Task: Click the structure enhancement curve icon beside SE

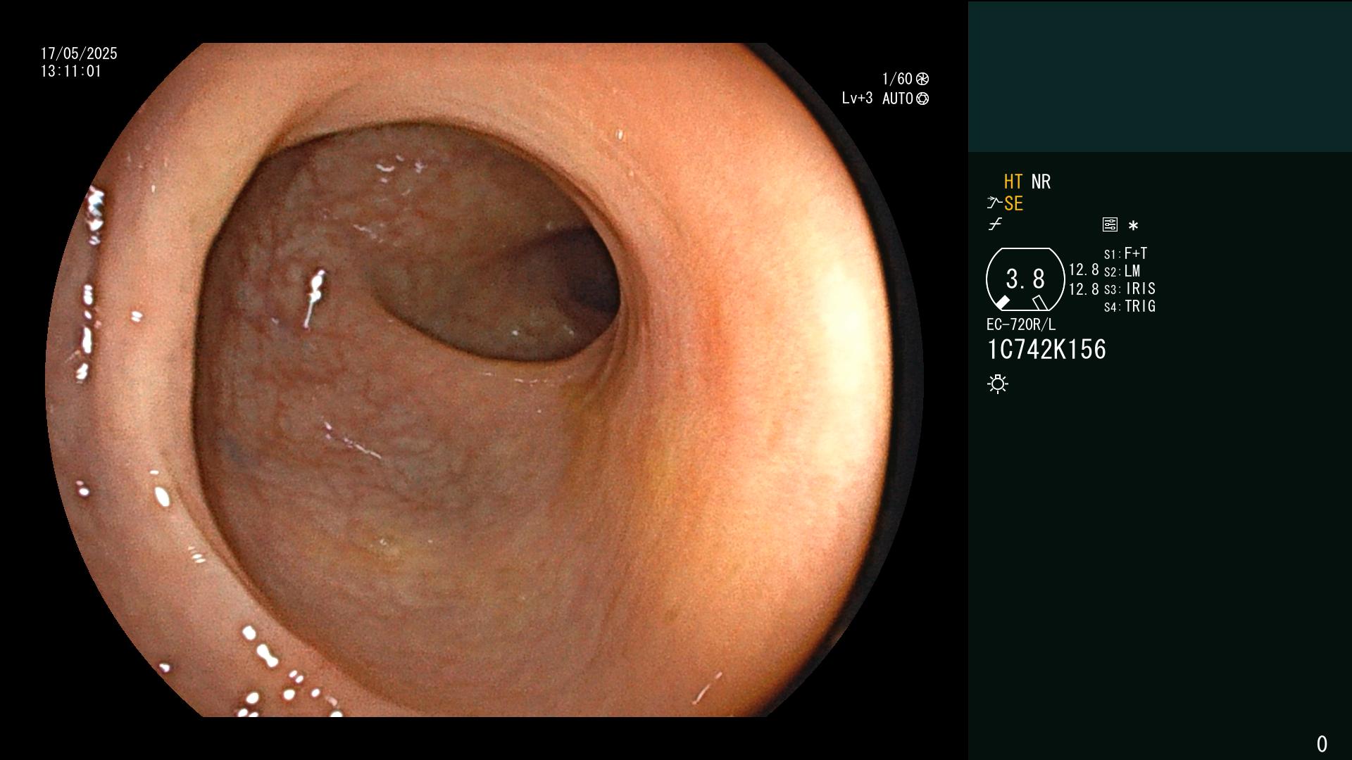Action: point(994,203)
